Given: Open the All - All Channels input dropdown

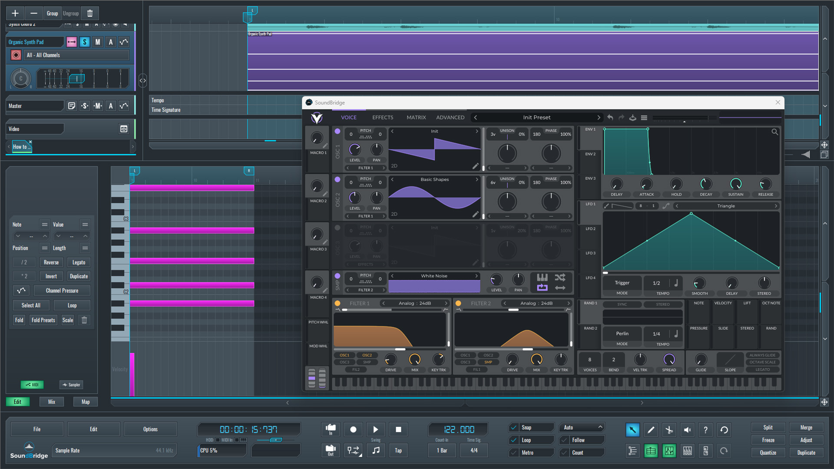Looking at the screenshot, I should click(x=76, y=55).
